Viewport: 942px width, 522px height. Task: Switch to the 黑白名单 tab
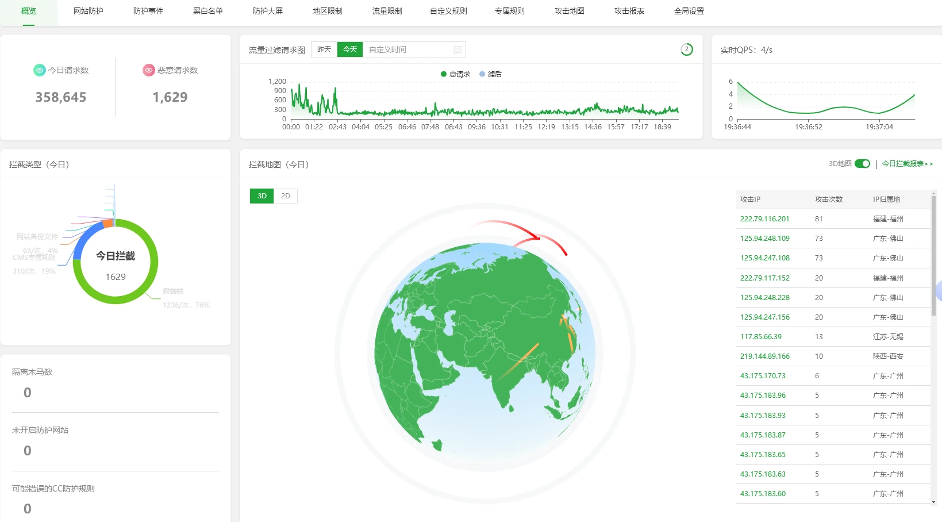[208, 11]
